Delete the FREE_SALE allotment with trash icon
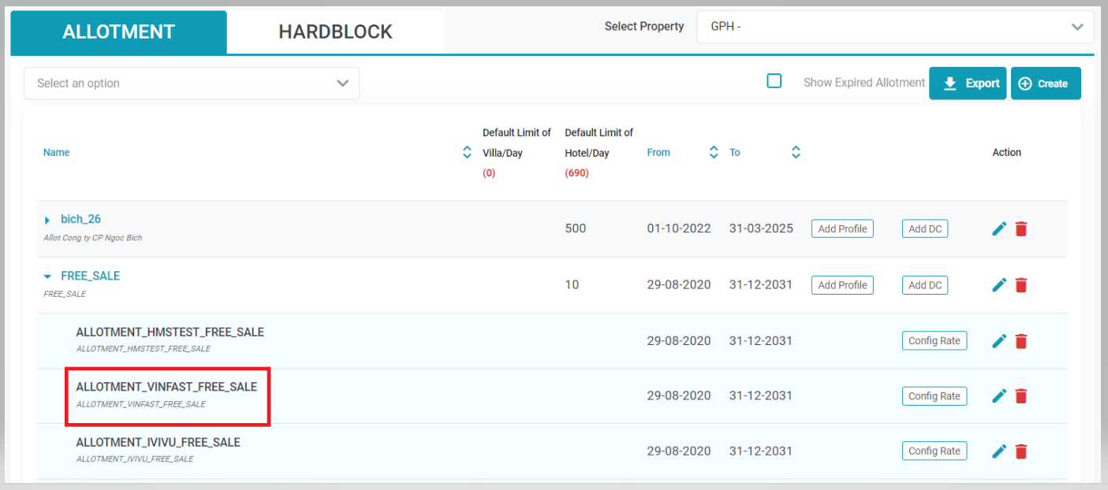Viewport: 1108px width, 490px height. coord(1021,285)
